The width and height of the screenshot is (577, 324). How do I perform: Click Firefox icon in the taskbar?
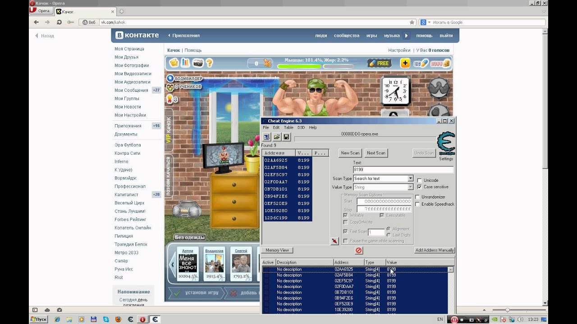tap(118, 319)
